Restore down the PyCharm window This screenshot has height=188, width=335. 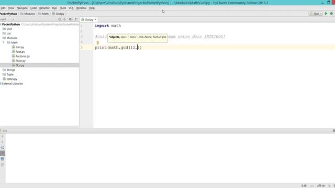tap(329, 2)
